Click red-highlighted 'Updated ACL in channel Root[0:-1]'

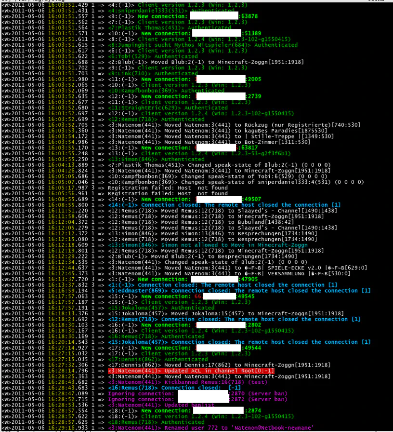pyautogui.click(x=191, y=371)
